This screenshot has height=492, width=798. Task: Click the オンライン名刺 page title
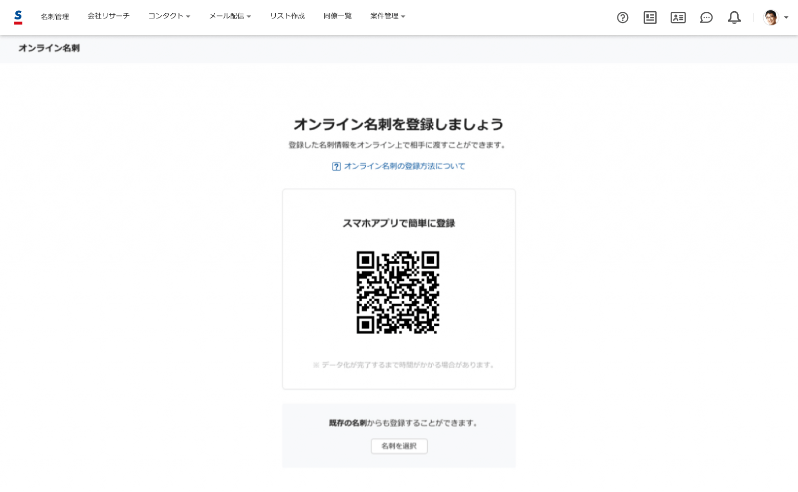click(x=49, y=48)
